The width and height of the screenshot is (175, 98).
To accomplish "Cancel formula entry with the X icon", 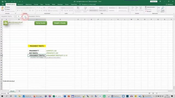I will pos(19,16).
